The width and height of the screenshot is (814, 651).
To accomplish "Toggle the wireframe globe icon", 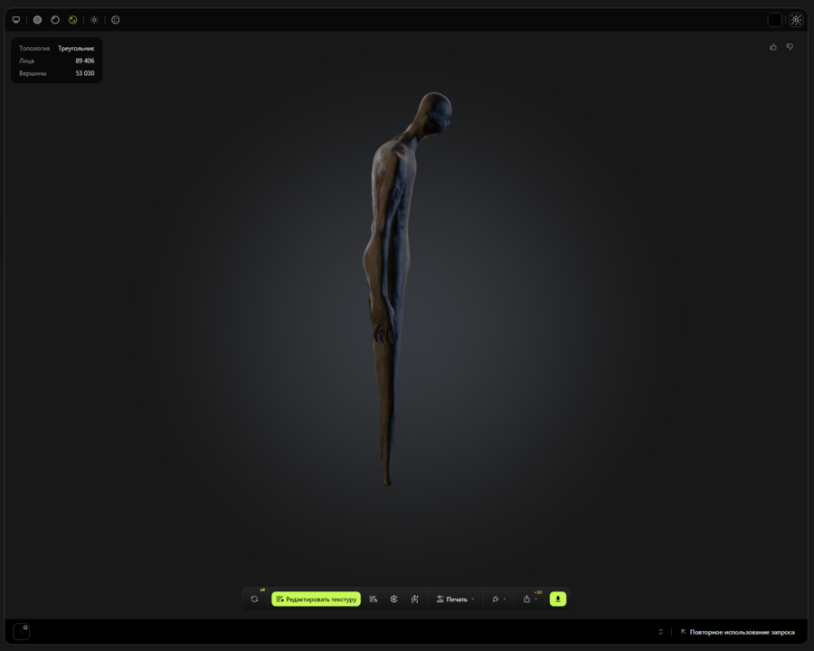I will pyautogui.click(x=115, y=20).
